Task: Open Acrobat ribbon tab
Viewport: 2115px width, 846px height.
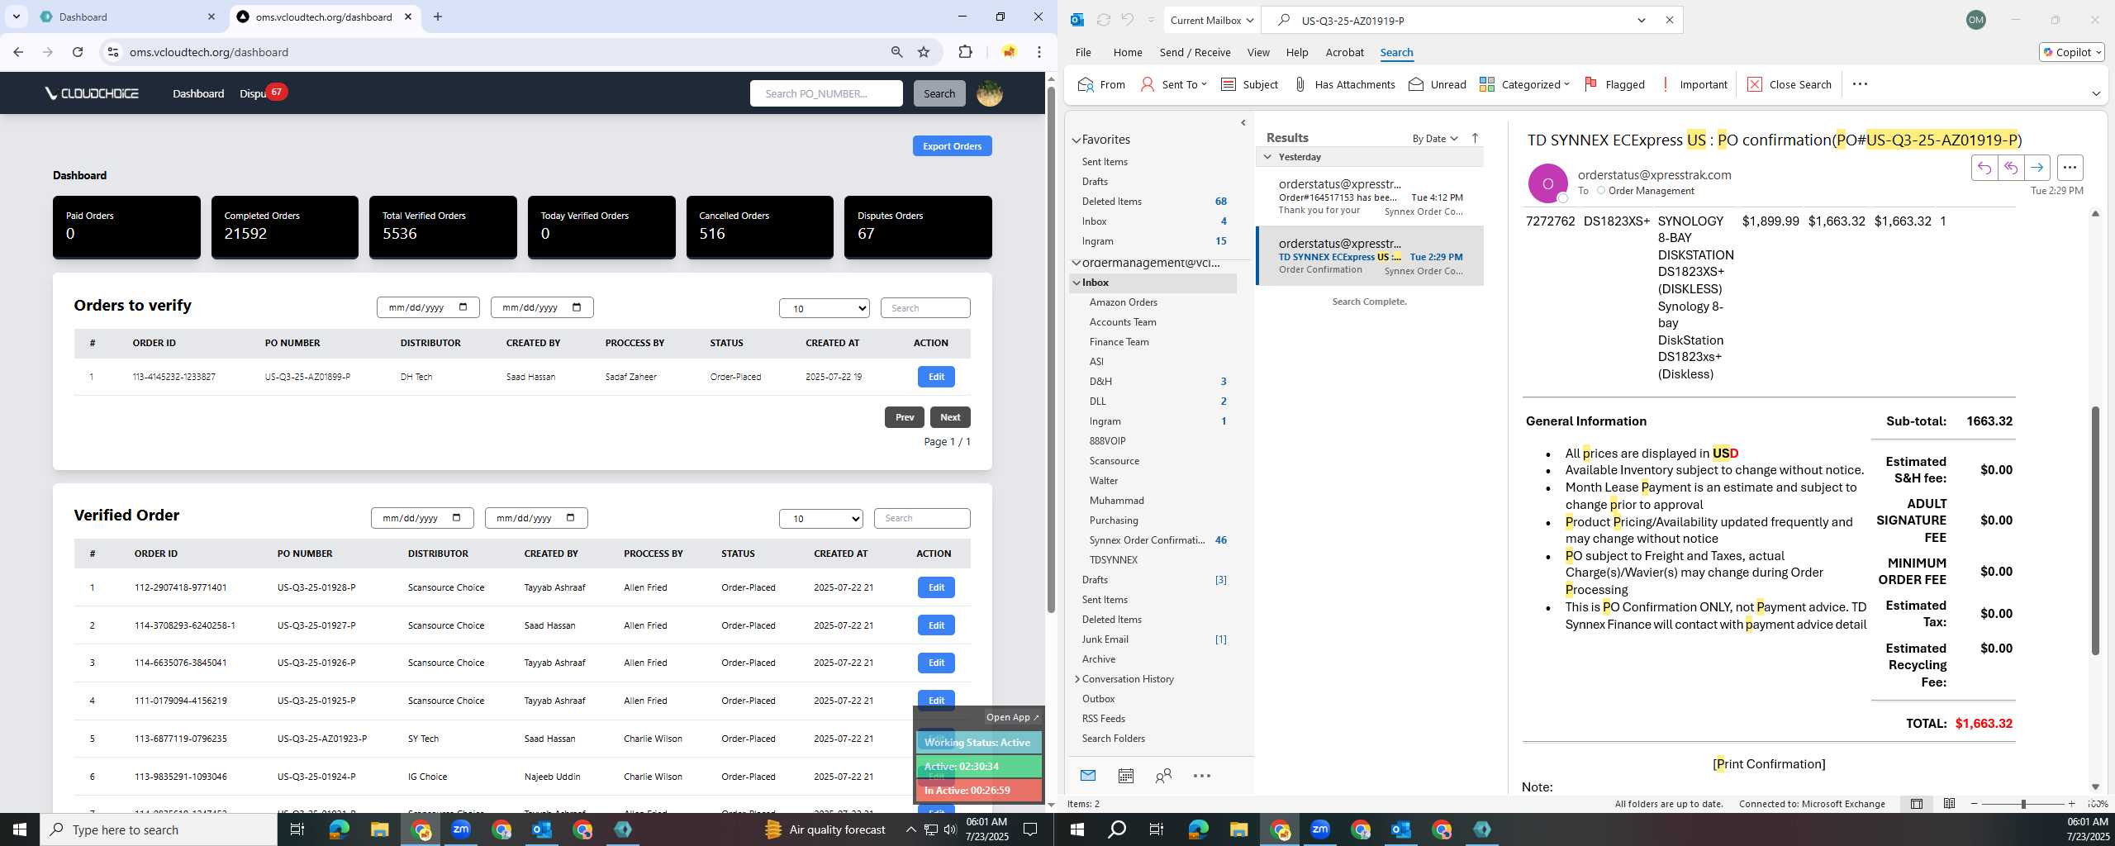Action: tap(1344, 52)
